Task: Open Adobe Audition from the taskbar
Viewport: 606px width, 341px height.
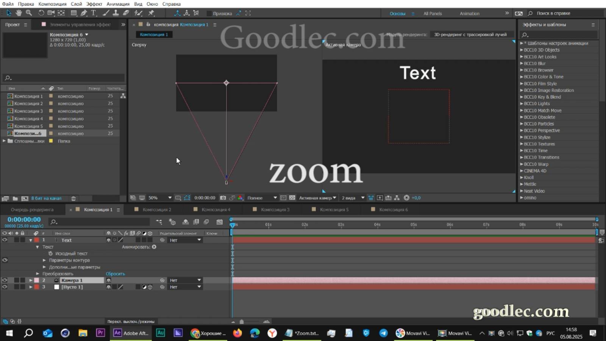Action: pos(161,333)
